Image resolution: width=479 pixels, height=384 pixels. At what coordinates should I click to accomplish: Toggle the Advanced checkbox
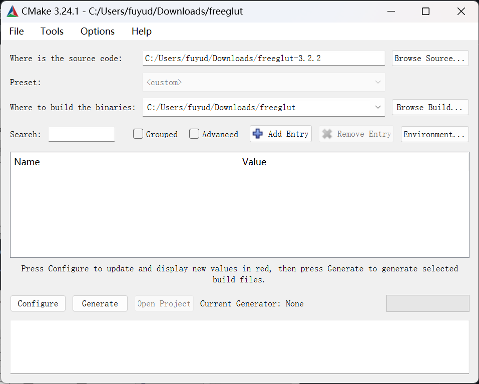pos(195,134)
